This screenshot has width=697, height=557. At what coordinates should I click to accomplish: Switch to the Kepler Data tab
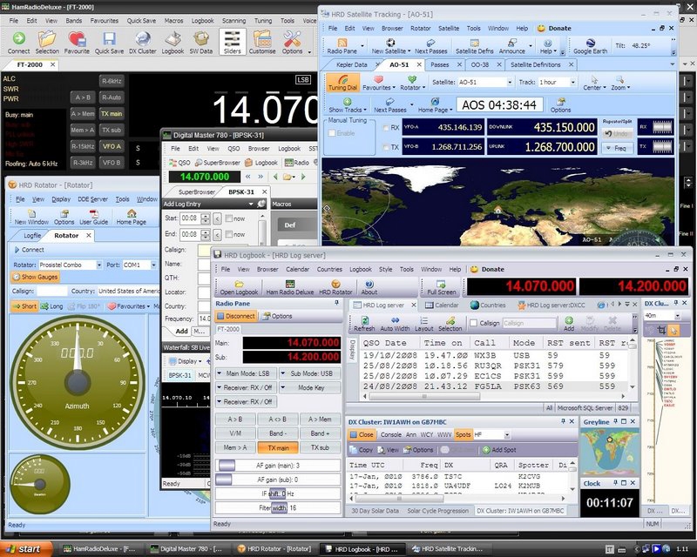point(352,65)
